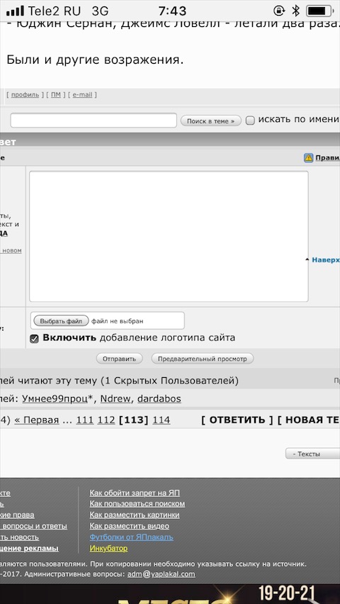Open Как разместить видео link
Image resolution: width=340 pixels, height=604 pixels.
[x=130, y=526]
